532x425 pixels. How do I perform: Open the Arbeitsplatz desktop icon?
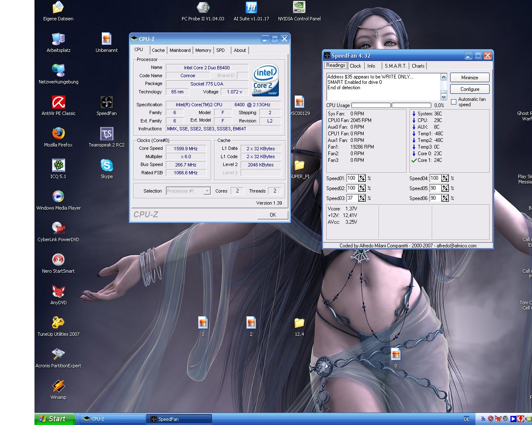58,43
